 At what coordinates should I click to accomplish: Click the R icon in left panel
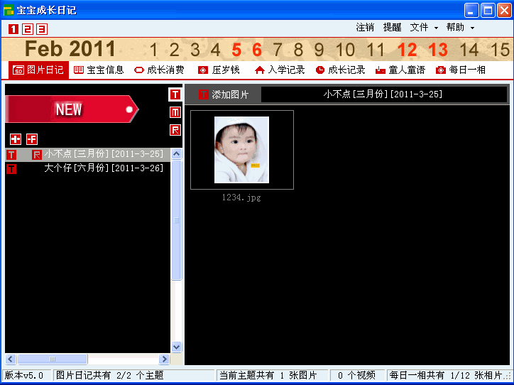pos(175,130)
